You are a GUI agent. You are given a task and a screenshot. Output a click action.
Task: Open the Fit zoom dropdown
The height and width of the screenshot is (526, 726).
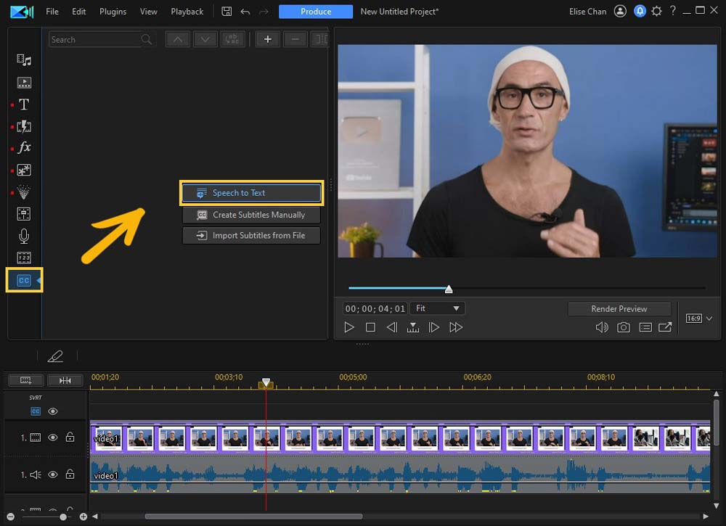[437, 308]
